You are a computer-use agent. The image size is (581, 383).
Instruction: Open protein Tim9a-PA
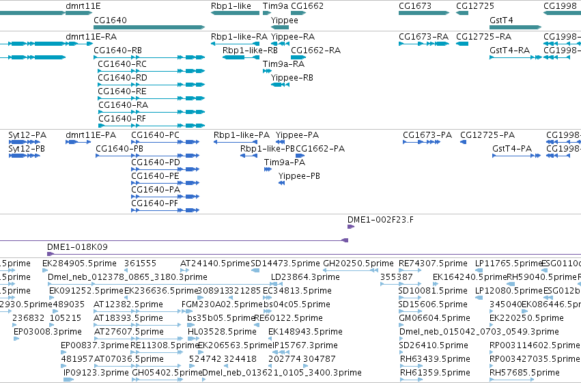pyautogui.click(x=285, y=162)
